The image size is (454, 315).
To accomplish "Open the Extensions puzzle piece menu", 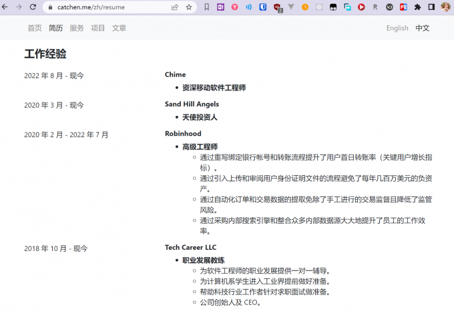I will [417, 7].
